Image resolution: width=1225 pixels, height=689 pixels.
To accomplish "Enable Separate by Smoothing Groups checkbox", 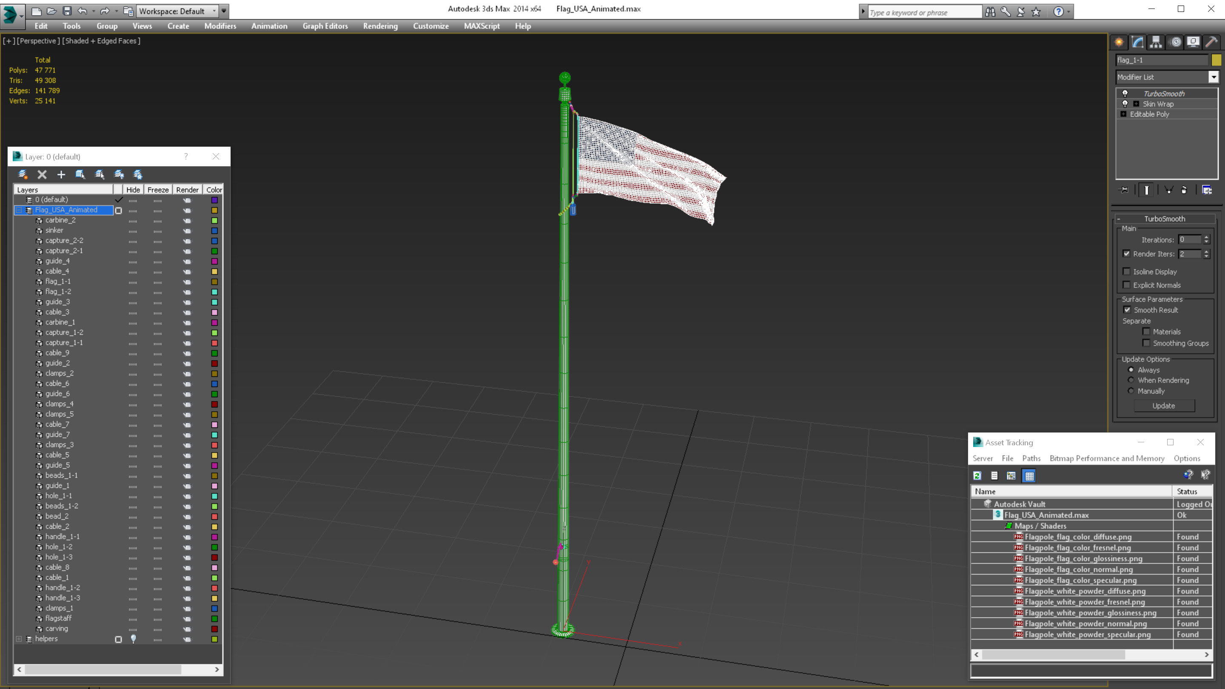I will [1146, 343].
